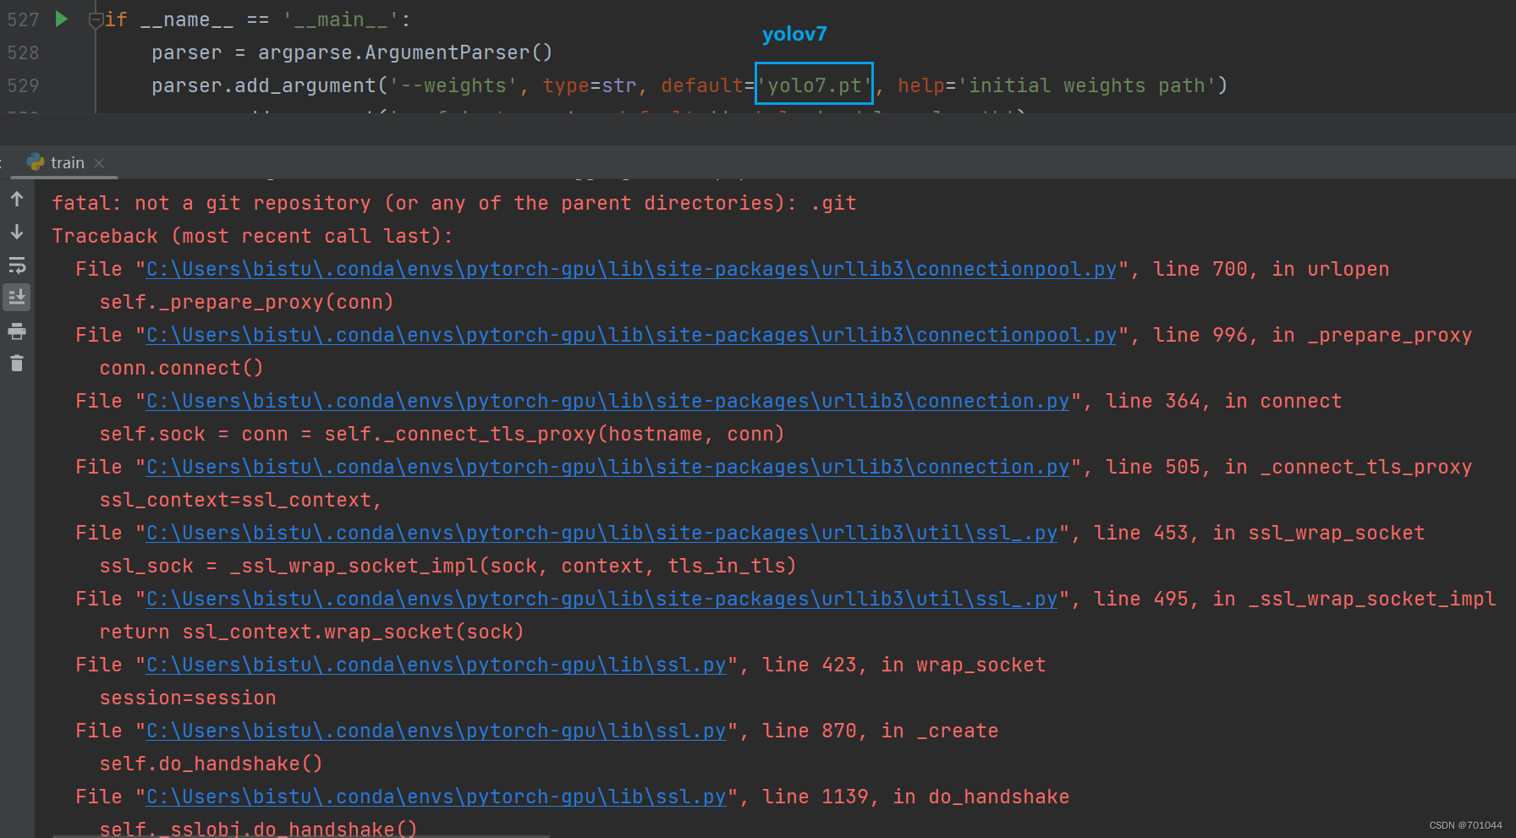Click the '--weights' argument string
Image resolution: width=1516 pixels, height=838 pixels.
pos(453,85)
